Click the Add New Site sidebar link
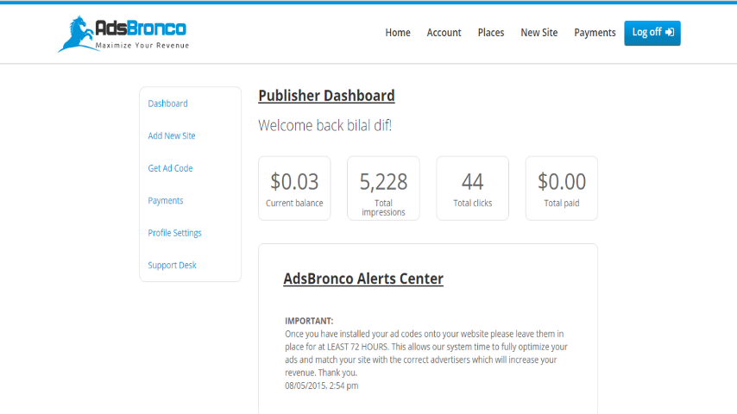This screenshot has height=414, width=737. coord(172,135)
